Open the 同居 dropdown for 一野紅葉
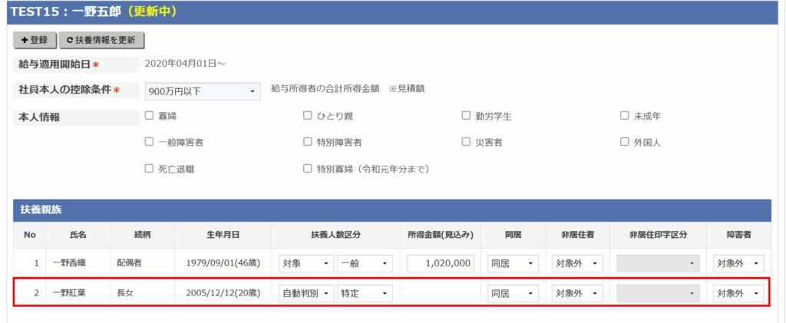The height and width of the screenshot is (323, 786). click(x=514, y=293)
